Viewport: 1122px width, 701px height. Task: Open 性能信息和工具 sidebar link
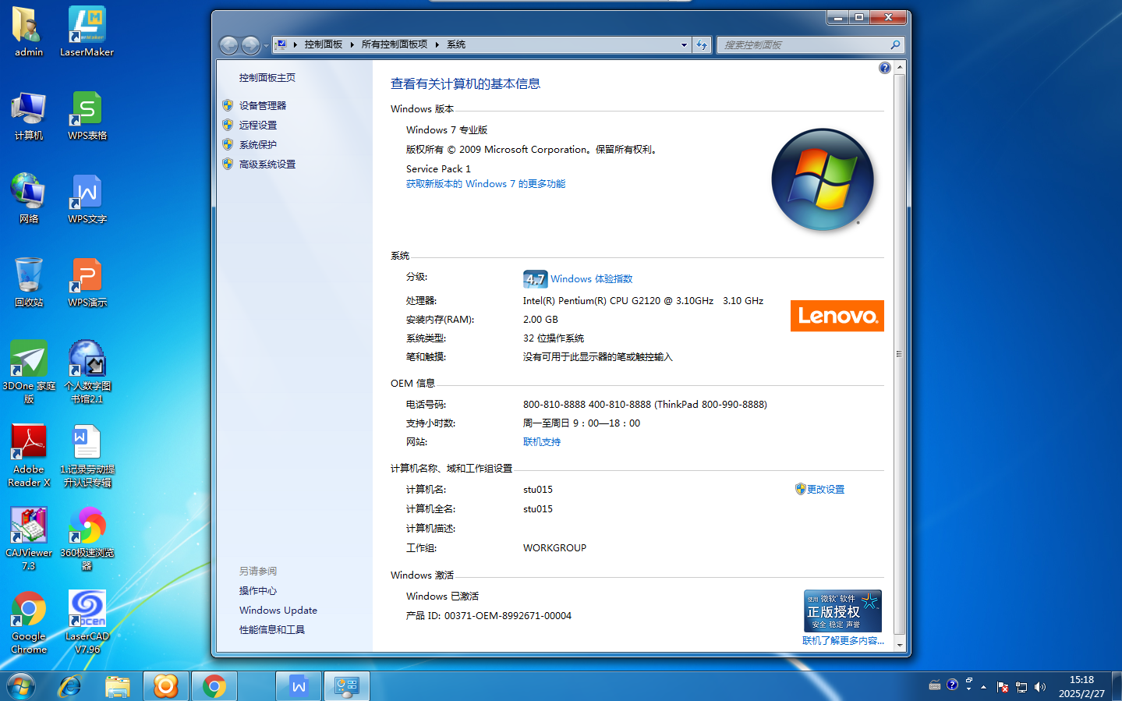click(272, 630)
